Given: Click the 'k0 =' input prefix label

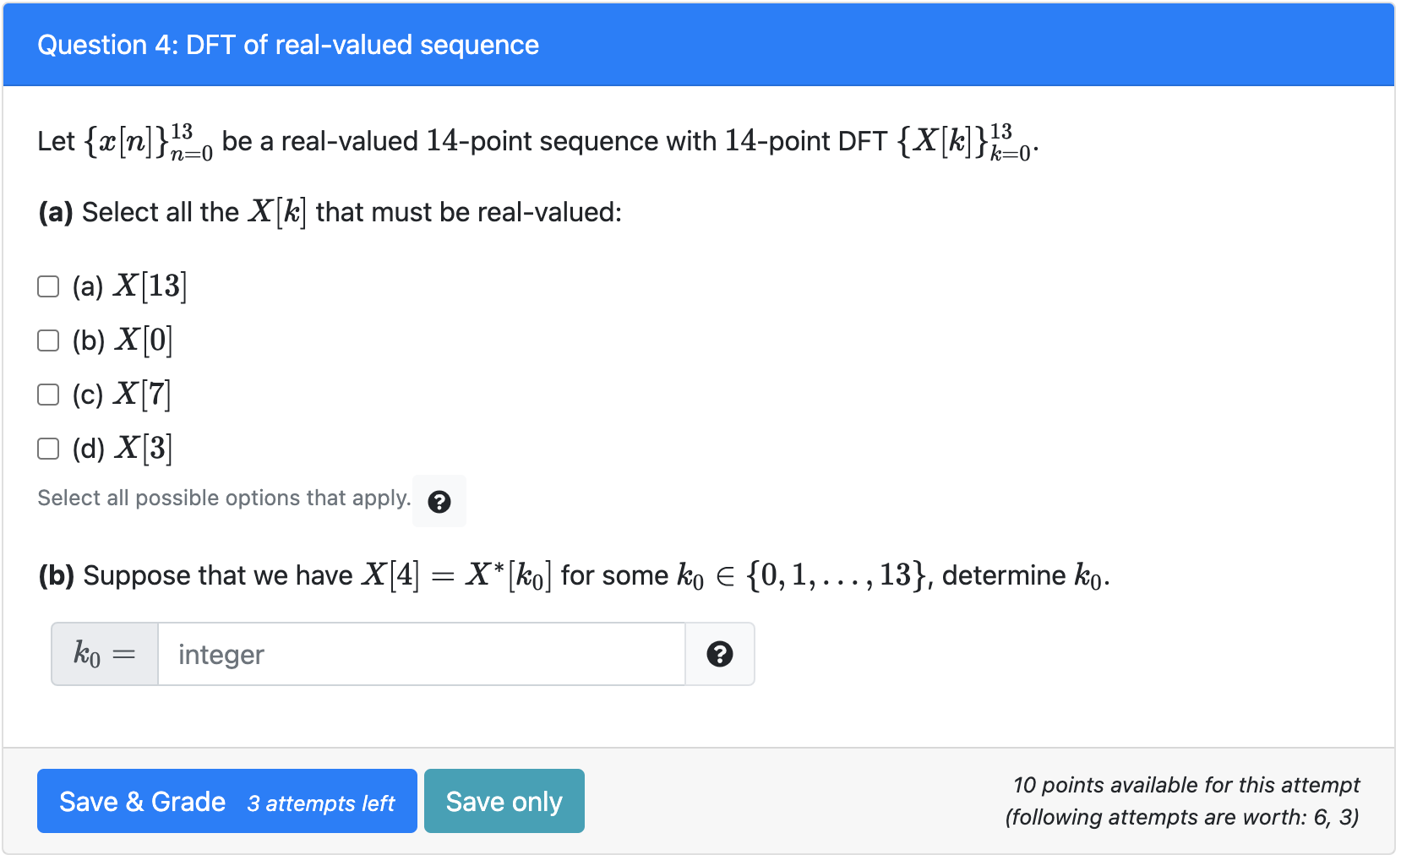Looking at the screenshot, I should 105,654.
